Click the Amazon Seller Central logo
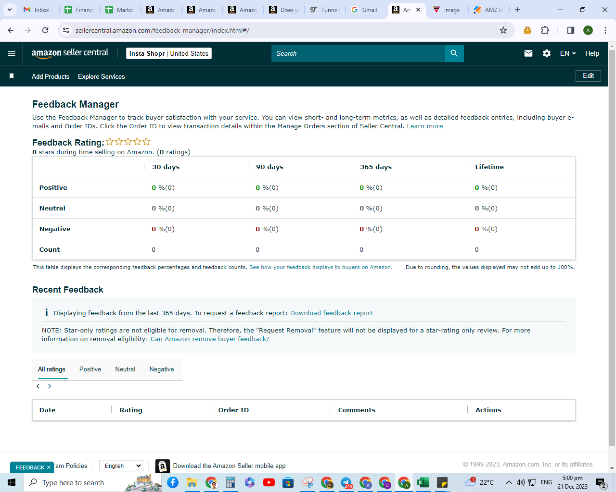Viewport: 616px width, 492px height. coord(70,53)
